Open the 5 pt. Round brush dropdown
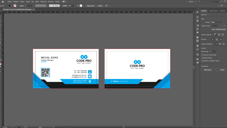Image resolution: width=227 pixels, height=128 pixels. 61,6
